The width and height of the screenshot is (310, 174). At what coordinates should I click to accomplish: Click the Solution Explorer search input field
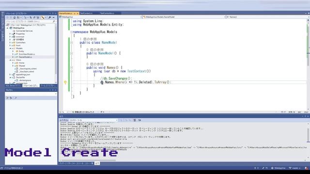pyautogui.click(x=29, y=21)
